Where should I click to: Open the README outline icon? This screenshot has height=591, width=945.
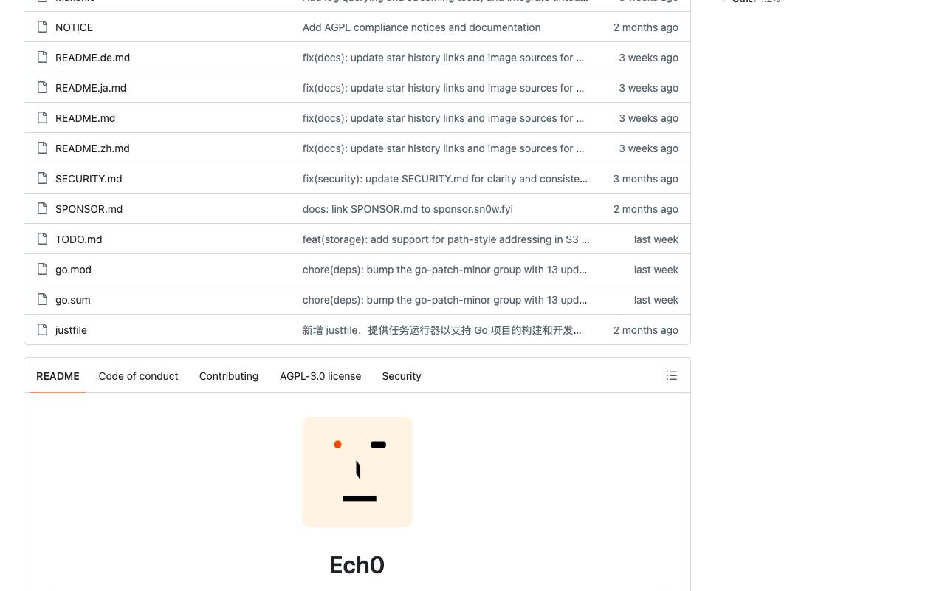click(x=672, y=375)
